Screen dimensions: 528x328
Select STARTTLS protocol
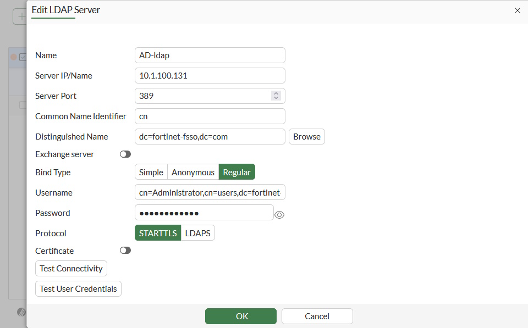point(158,233)
